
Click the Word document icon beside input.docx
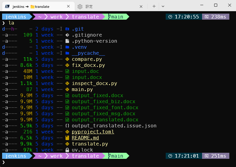tap(67, 77)
